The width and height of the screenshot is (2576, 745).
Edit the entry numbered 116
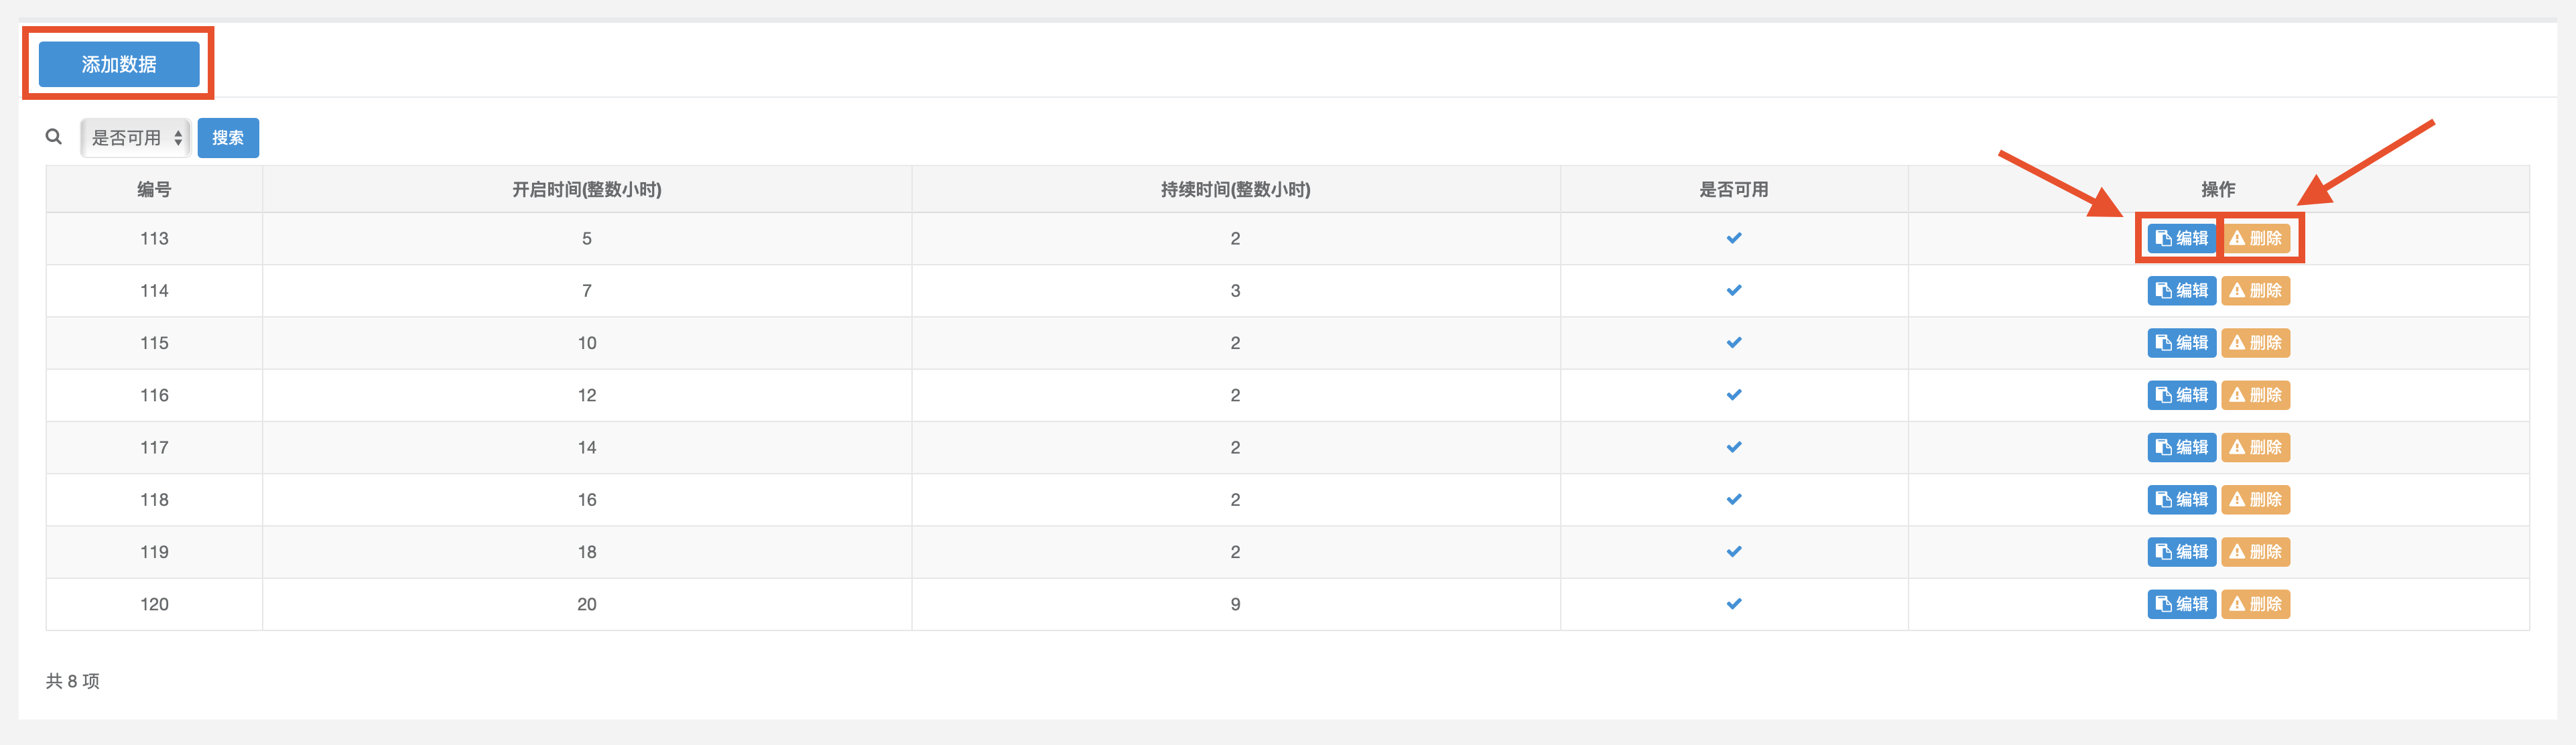tap(2181, 395)
